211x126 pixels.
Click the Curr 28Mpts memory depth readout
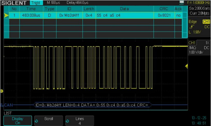199,13
